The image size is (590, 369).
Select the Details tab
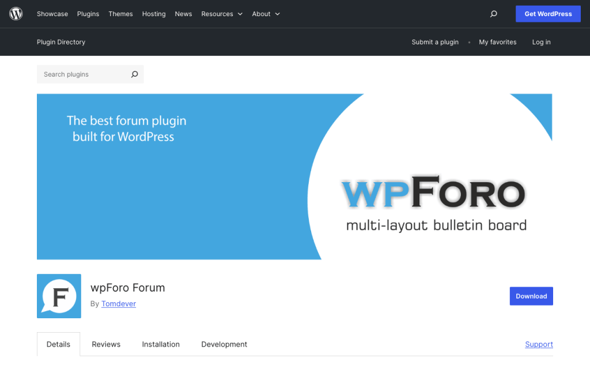click(x=58, y=344)
